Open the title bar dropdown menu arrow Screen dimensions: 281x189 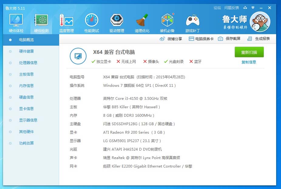tap(253, 8)
